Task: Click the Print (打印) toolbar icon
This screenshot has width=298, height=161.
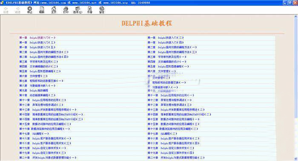Action: pos(66,10)
